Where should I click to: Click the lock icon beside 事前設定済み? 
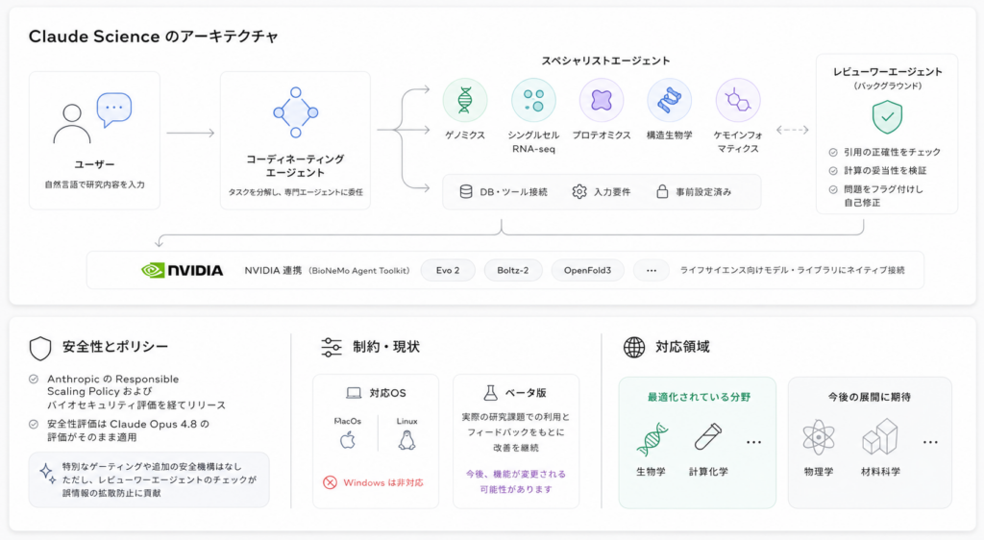[662, 191]
